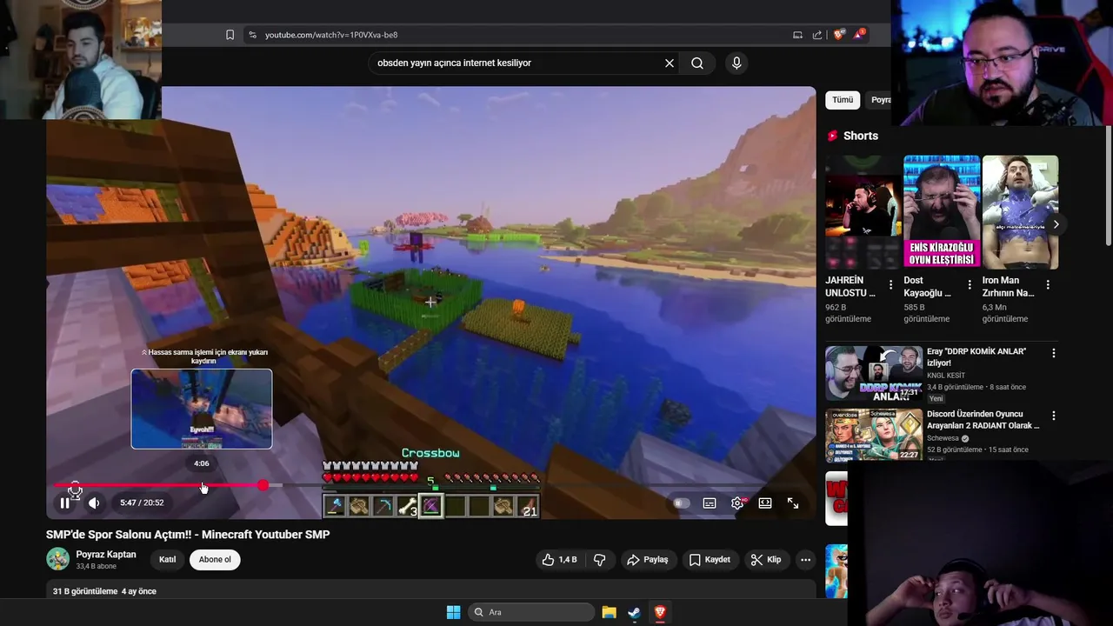Image resolution: width=1113 pixels, height=626 pixels.
Task: Dislike the video
Action: (599, 560)
